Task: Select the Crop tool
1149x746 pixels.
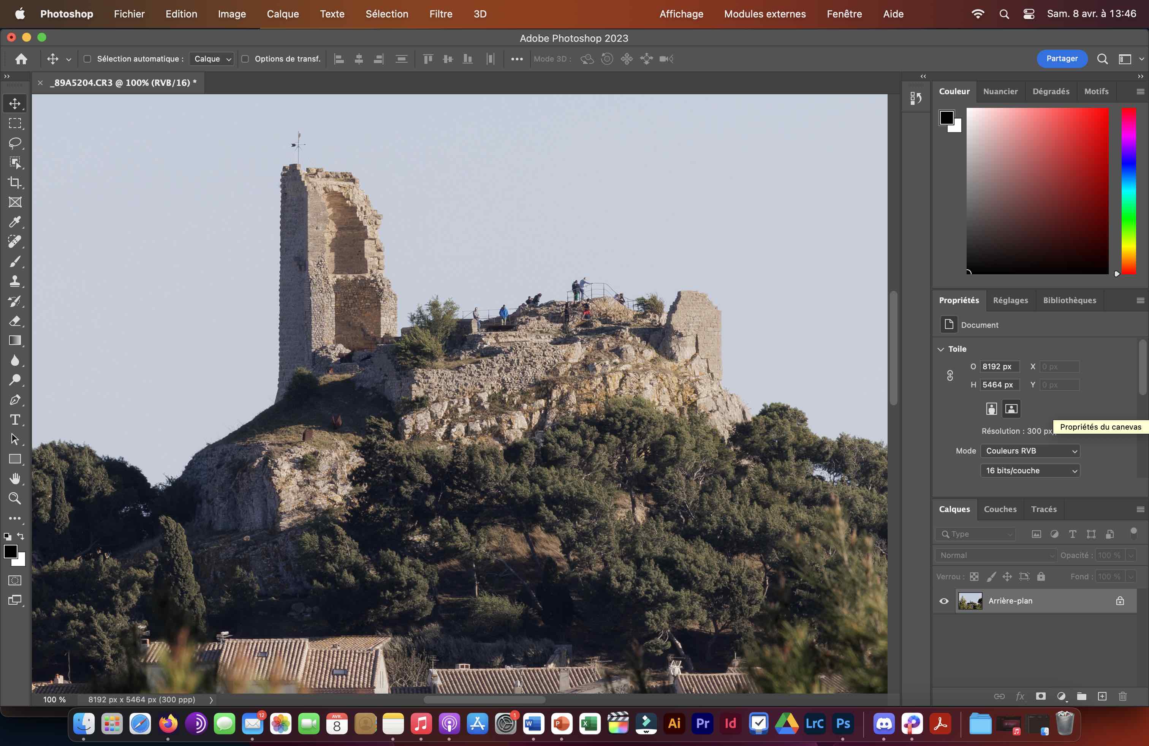Action: (15, 183)
